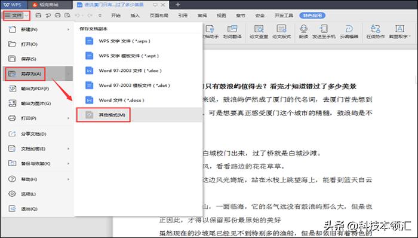Click 输出为图片(G) in file menu
This screenshot has width=418, height=238.
coord(37,103)
